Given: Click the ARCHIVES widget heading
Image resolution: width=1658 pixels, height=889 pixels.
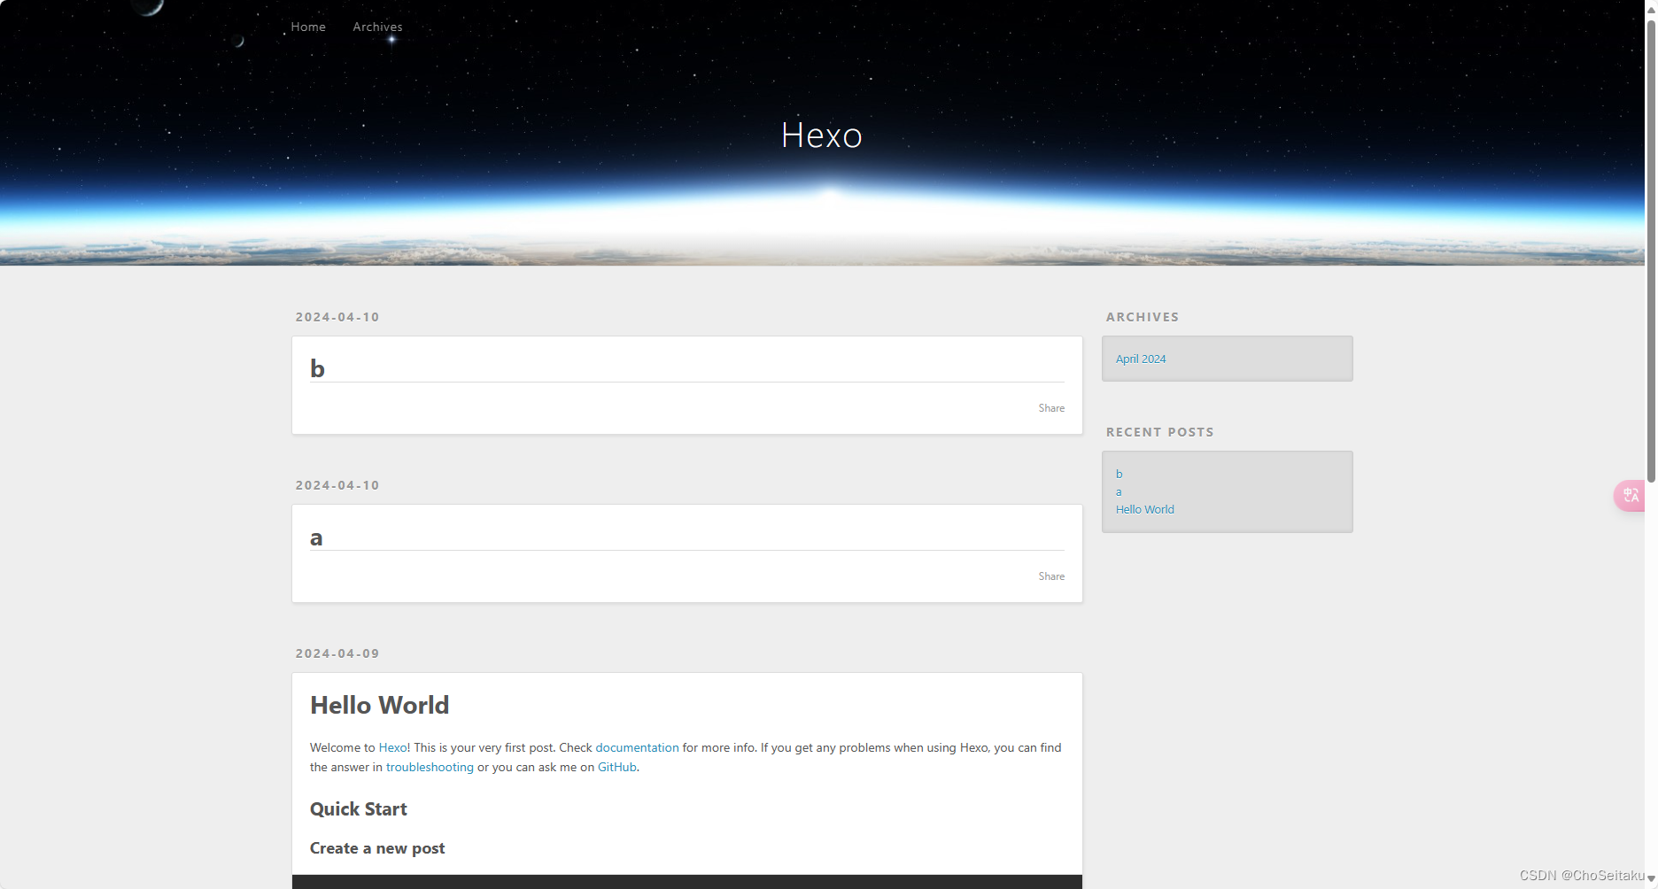Looking at the screenshot, I should point(1143,317).
